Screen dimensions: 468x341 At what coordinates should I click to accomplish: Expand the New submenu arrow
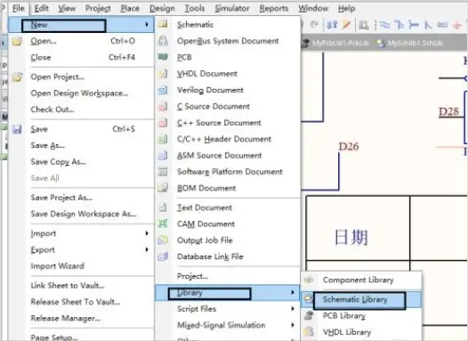(x=147, y=25)
